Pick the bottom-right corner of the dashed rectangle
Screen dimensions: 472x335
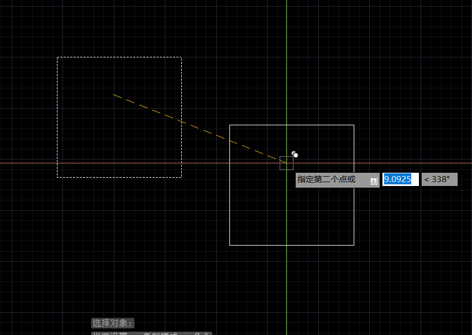(x=181, y=177)
